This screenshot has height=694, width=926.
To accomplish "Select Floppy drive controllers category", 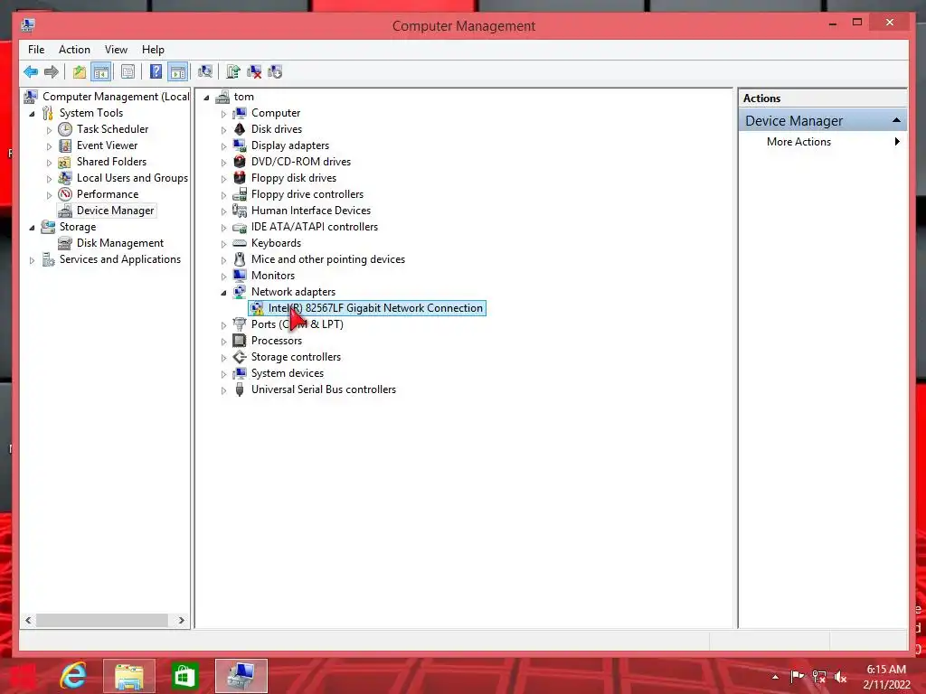I will tap(307, 194).
